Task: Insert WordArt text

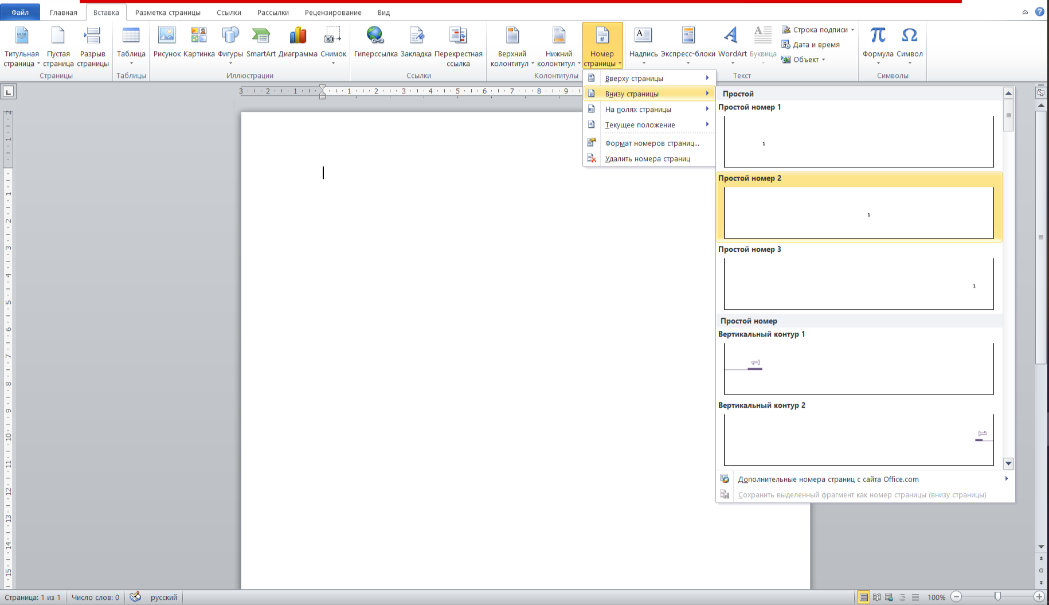Action: (x=732, y=42)
